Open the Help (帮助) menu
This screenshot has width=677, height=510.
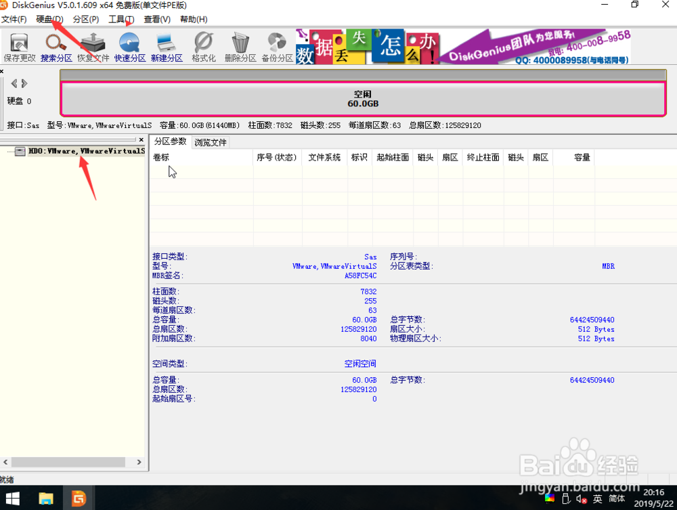pos(194,20)
